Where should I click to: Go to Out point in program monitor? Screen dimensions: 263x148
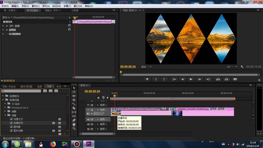[x=208, y=79]
